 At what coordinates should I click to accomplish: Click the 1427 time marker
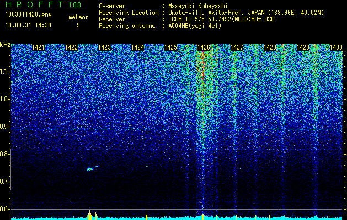[x=237, y=47]
